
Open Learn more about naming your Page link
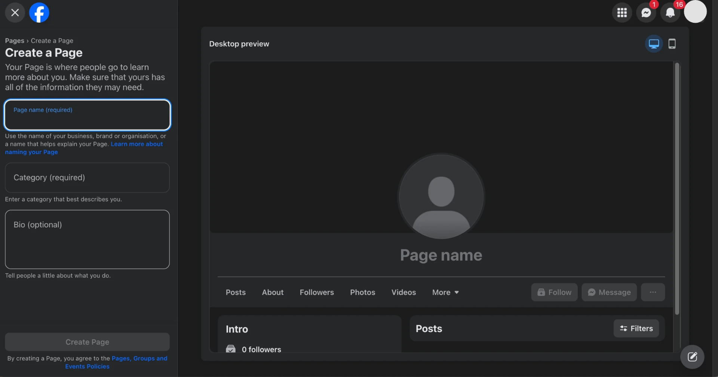click(84, 148)
